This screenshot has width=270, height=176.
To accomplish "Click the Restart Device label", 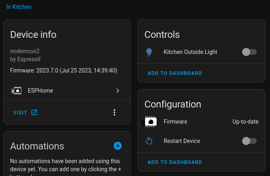I will (182, 141).
